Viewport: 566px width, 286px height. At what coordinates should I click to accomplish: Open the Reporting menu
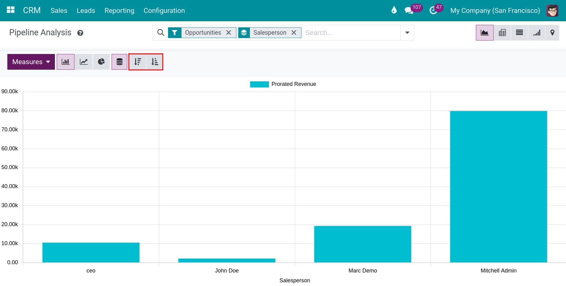(x=119, y=10)
